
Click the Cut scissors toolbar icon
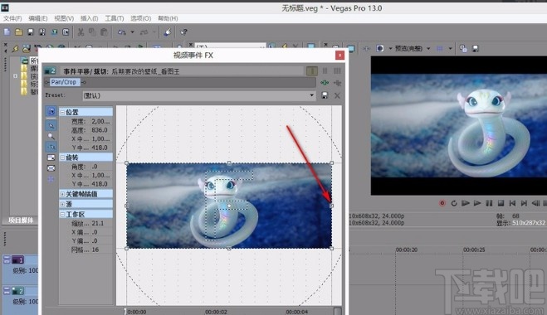81,32
